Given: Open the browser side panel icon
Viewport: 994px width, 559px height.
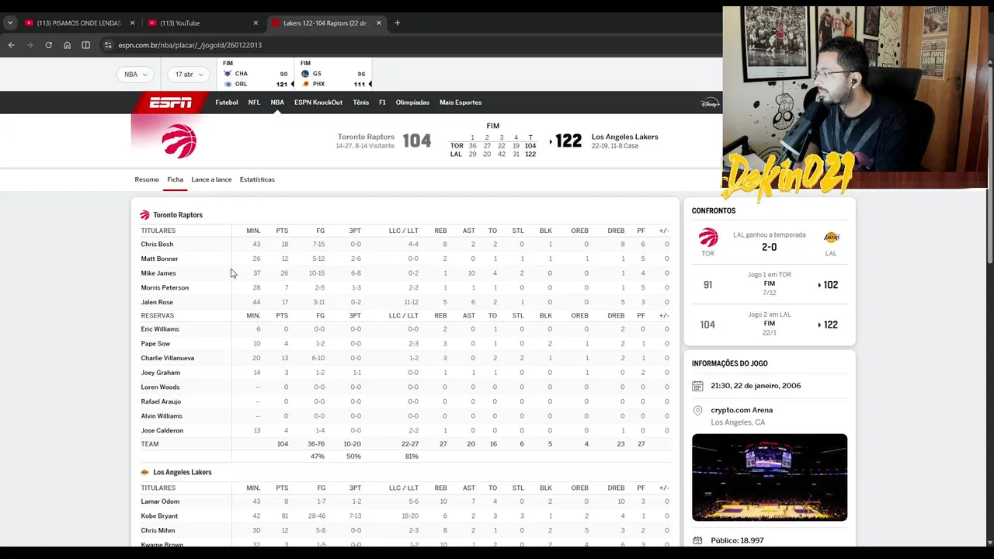Looking at the screenshot, I should pyautogui.click(x=85, y=45).
